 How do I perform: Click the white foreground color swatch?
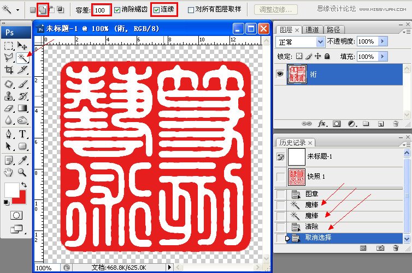point(11,189)
